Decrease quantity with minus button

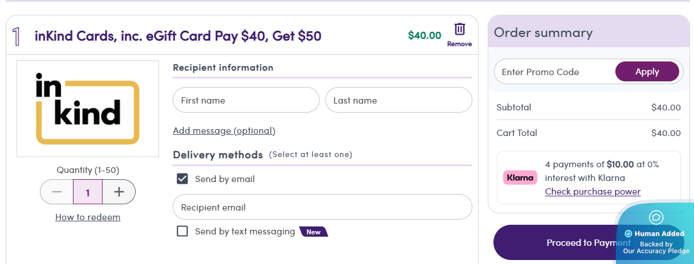[x=57, y=192]
